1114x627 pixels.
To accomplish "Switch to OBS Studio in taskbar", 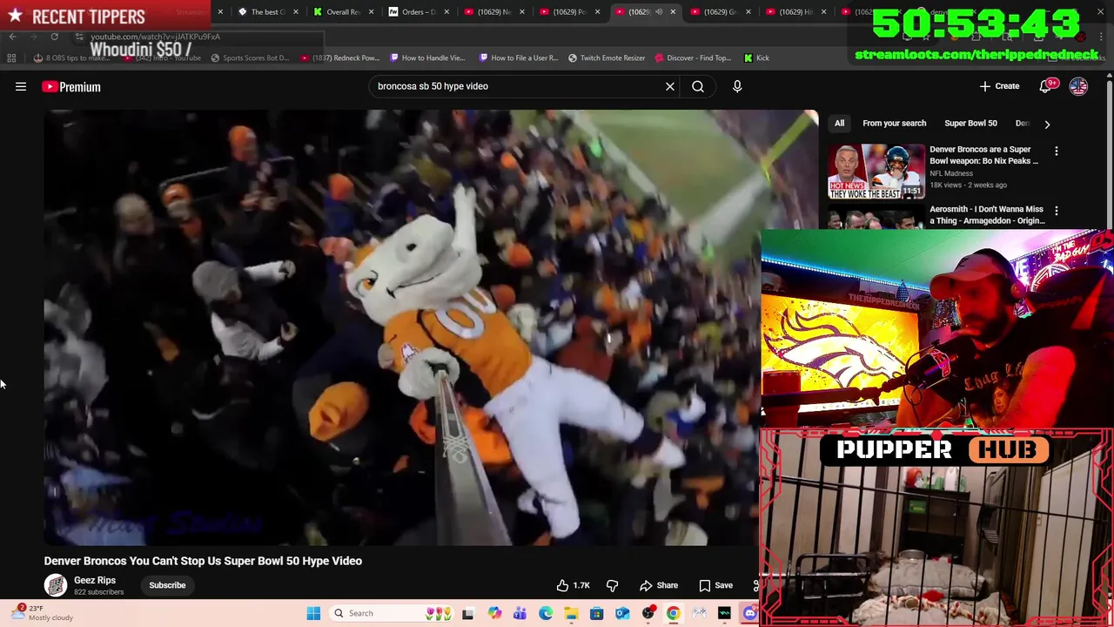I will click(x=648, y=613).
